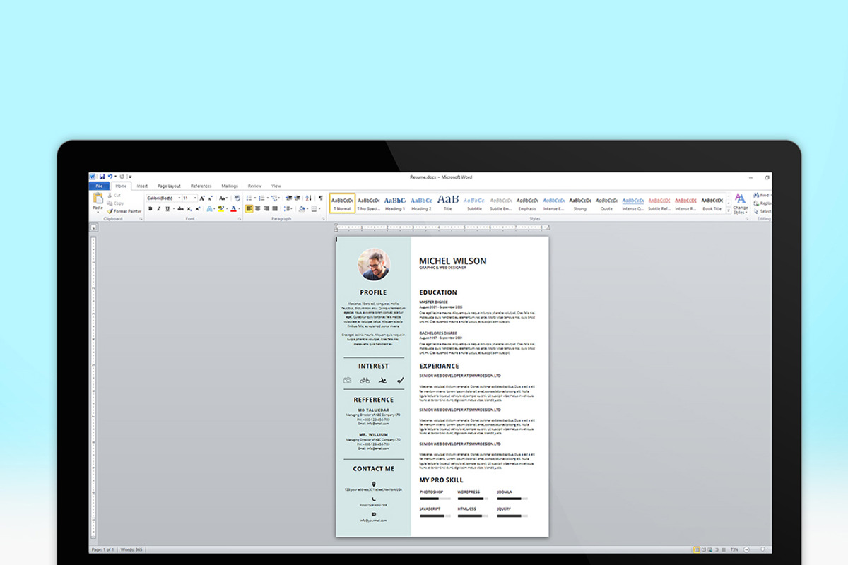
Task: Switch to the Mailings tab
Action: [230, 186]
